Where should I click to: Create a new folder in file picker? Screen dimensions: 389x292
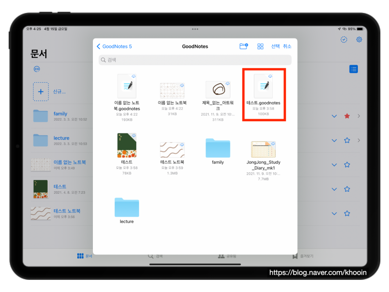coord(244,46)
